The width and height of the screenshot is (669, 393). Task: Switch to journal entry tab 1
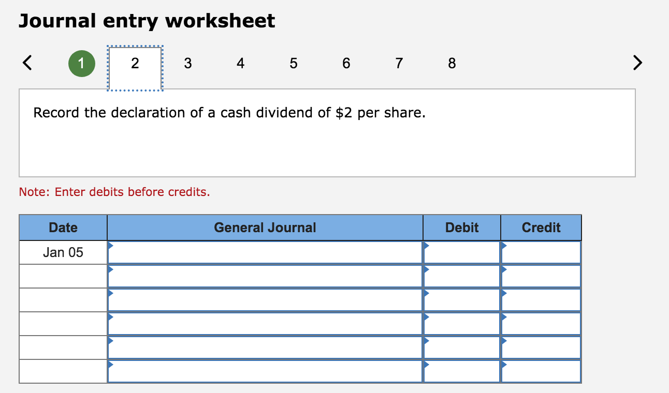(82, 63)
